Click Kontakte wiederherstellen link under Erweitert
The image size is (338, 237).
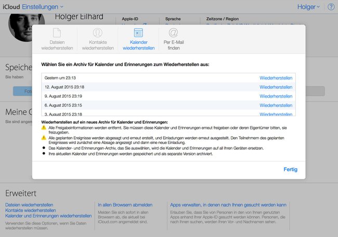(30, 210)
